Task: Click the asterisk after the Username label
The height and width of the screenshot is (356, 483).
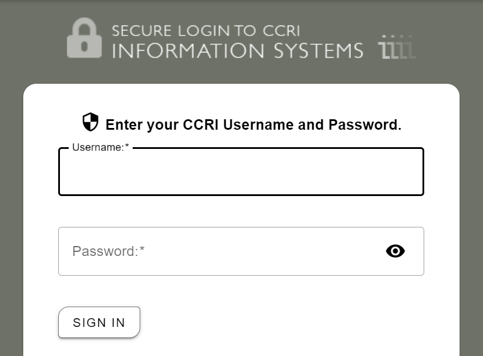Action: pos(127,145)
